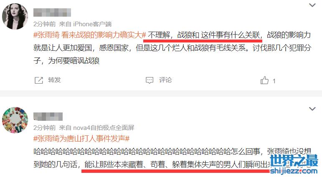Open hashtag #张雨绮 看来战狼的影响力确实大#
Image resolution: width=322 pixels, height=177 pixels.
point(90,35)
